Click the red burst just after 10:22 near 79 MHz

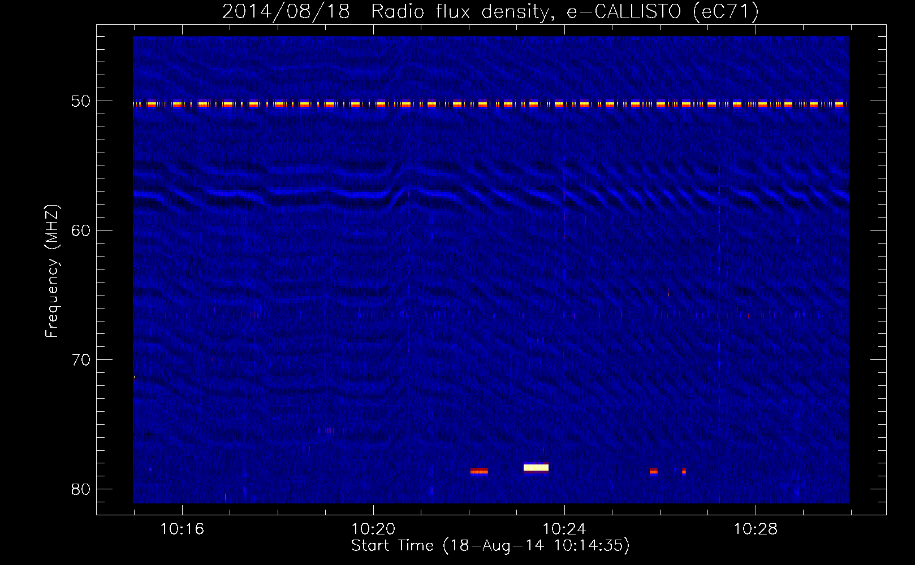point(479,471)
